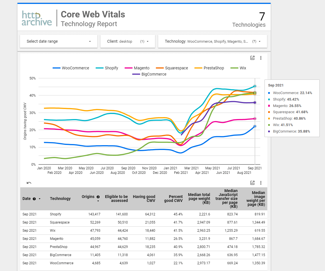325x271 pixels.
Task: Click the HTTP Archive logo
Action: (37, 18)
